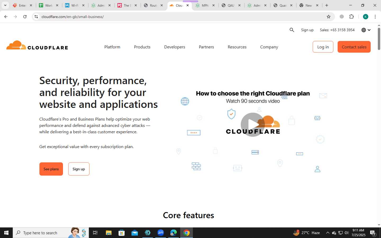
Task: Open the taskbar clock and date
Action: pyautogui.click(x=358, y=233)
